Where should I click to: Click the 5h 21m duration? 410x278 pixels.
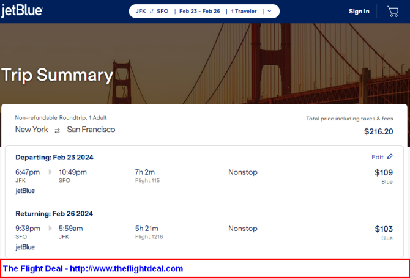pyautogui.click(x=147, y=229)
